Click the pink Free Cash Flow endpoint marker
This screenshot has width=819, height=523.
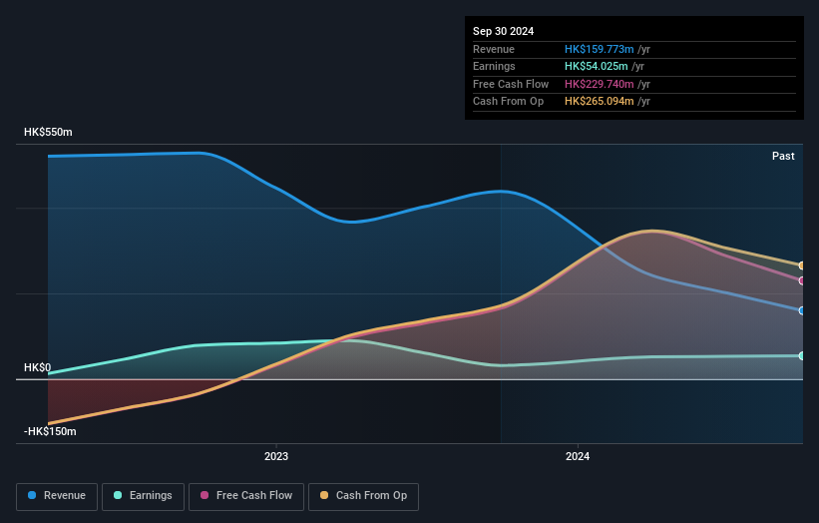pyautogui.click(x=802, y=280)
